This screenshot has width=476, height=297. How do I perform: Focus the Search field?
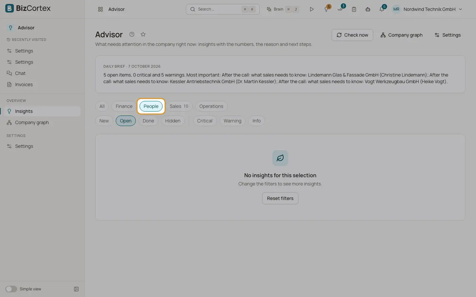223,9
